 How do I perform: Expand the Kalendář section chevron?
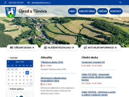point(9,58)
